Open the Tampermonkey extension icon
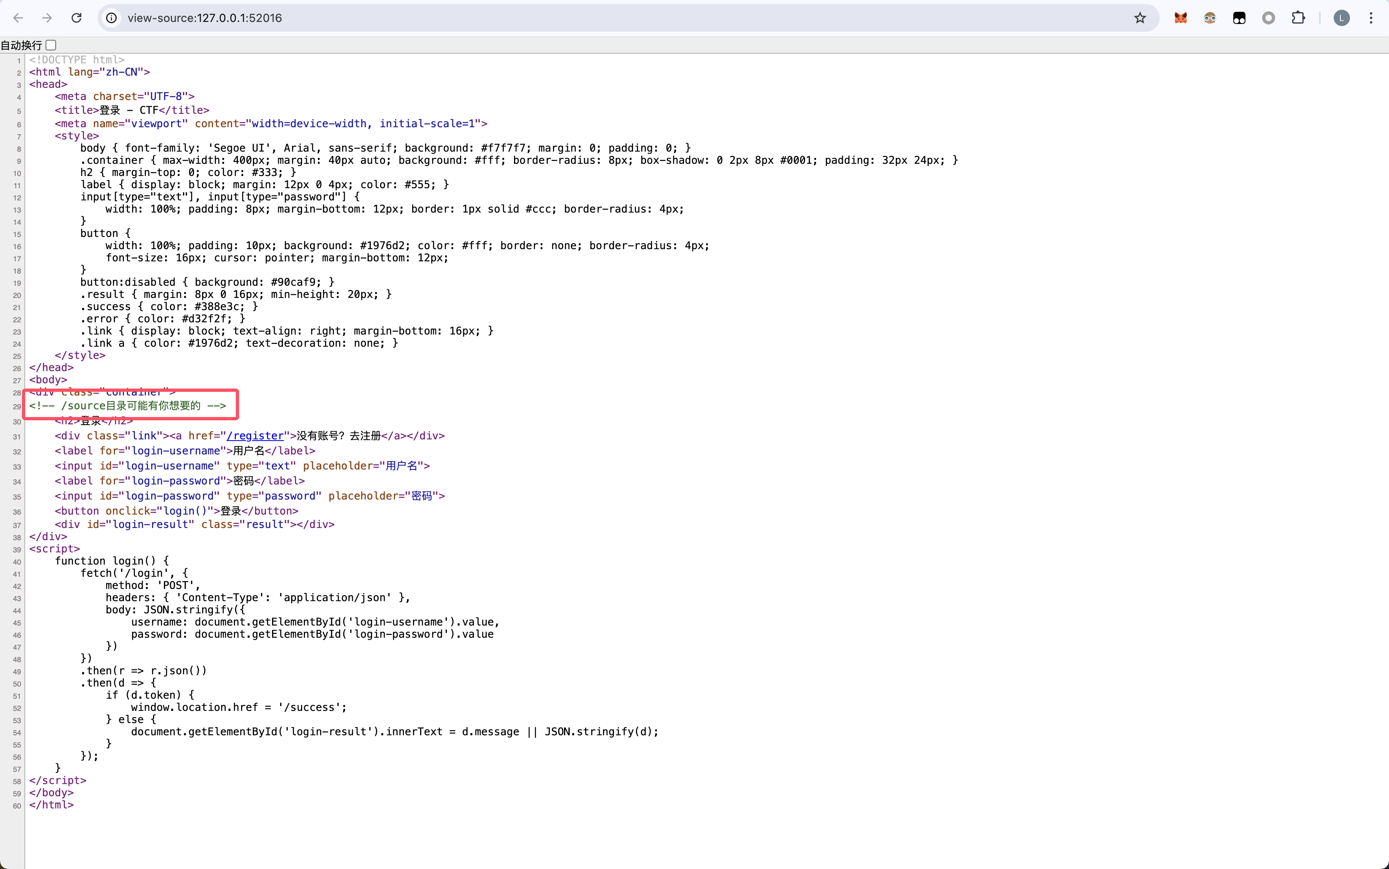 [1239, 18]
